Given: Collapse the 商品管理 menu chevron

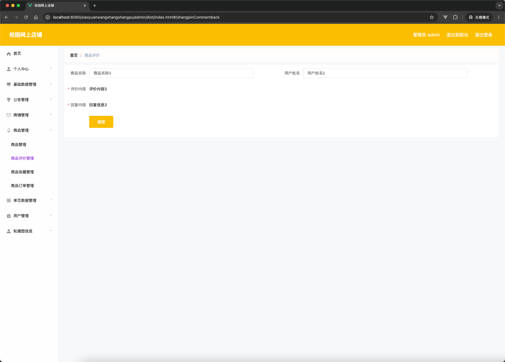Looking at the screenshot, I should coord(51,130).
